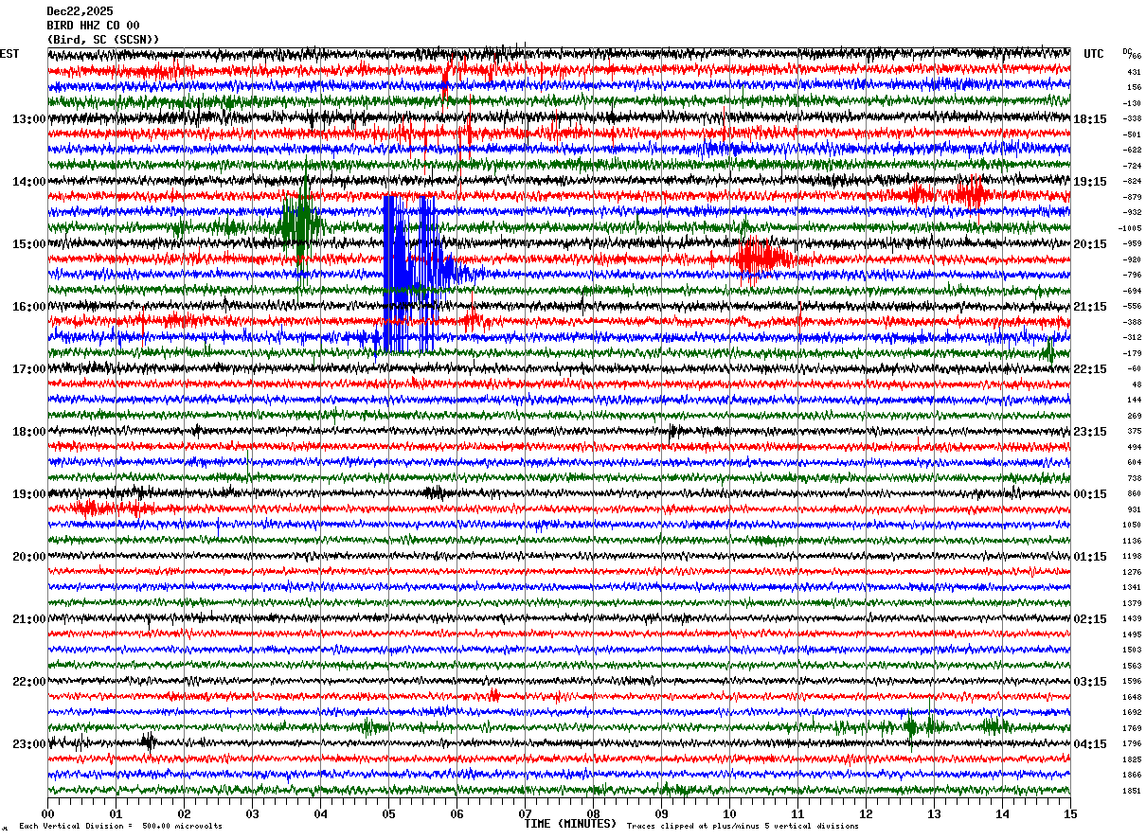Screen dimensions: 1146x839
Task: Click the "UTC" time zone label
Action: (1094, 54)
